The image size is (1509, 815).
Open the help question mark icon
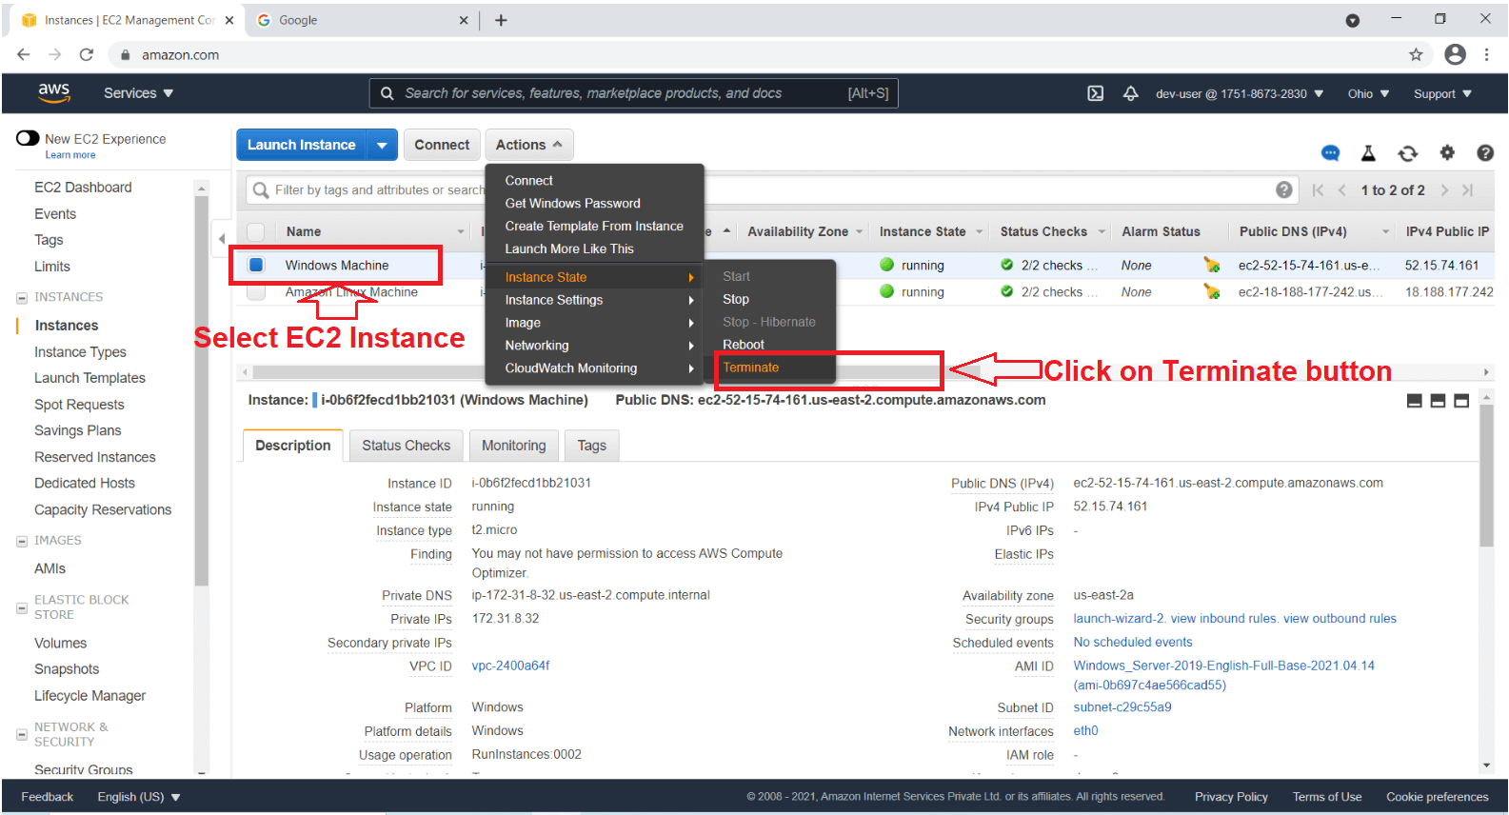tap(1484, 152)
